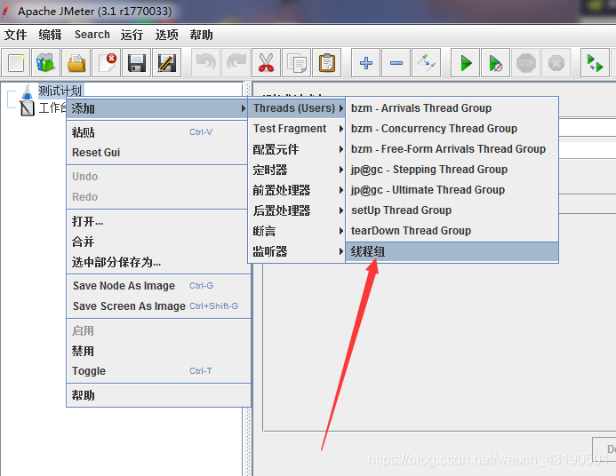Choose Save Screen As Image

tap(158, 306)
